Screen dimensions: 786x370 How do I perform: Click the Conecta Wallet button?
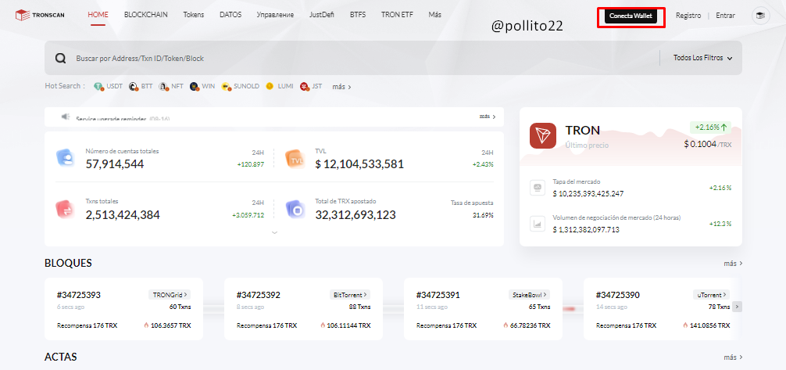631,16
